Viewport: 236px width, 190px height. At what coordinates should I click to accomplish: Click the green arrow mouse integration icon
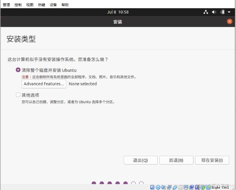(x=202, y=187)
